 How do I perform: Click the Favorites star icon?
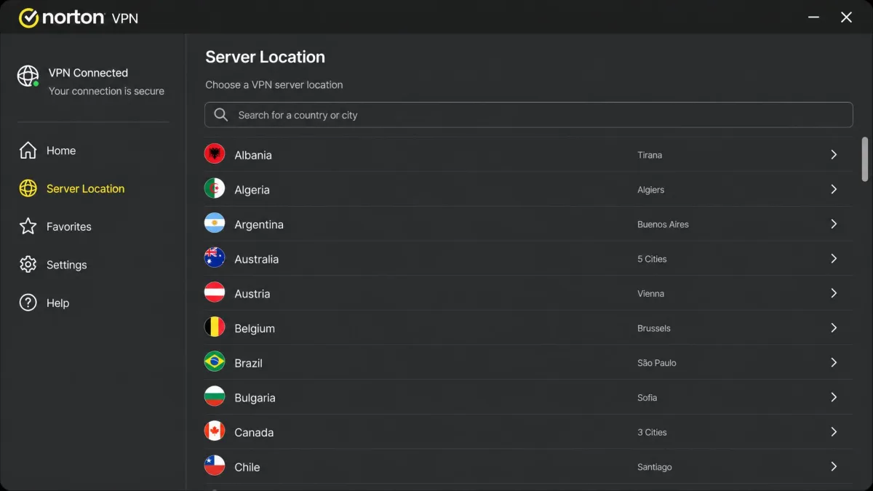click(28, 226)
